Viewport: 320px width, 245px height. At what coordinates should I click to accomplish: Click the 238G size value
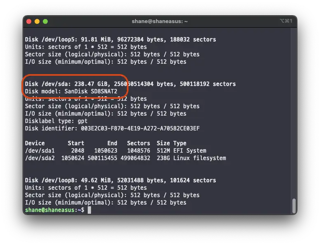pyautogui.click(x=163, y=158)
